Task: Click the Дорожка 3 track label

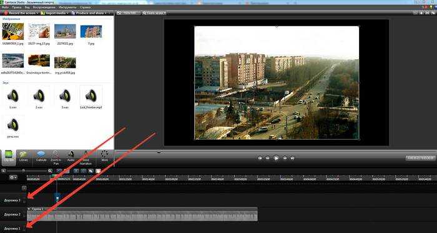Action: pos(12,200)
